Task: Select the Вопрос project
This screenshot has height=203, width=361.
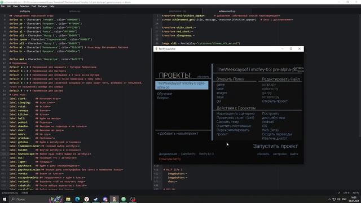Action: (x=163, y=98)
